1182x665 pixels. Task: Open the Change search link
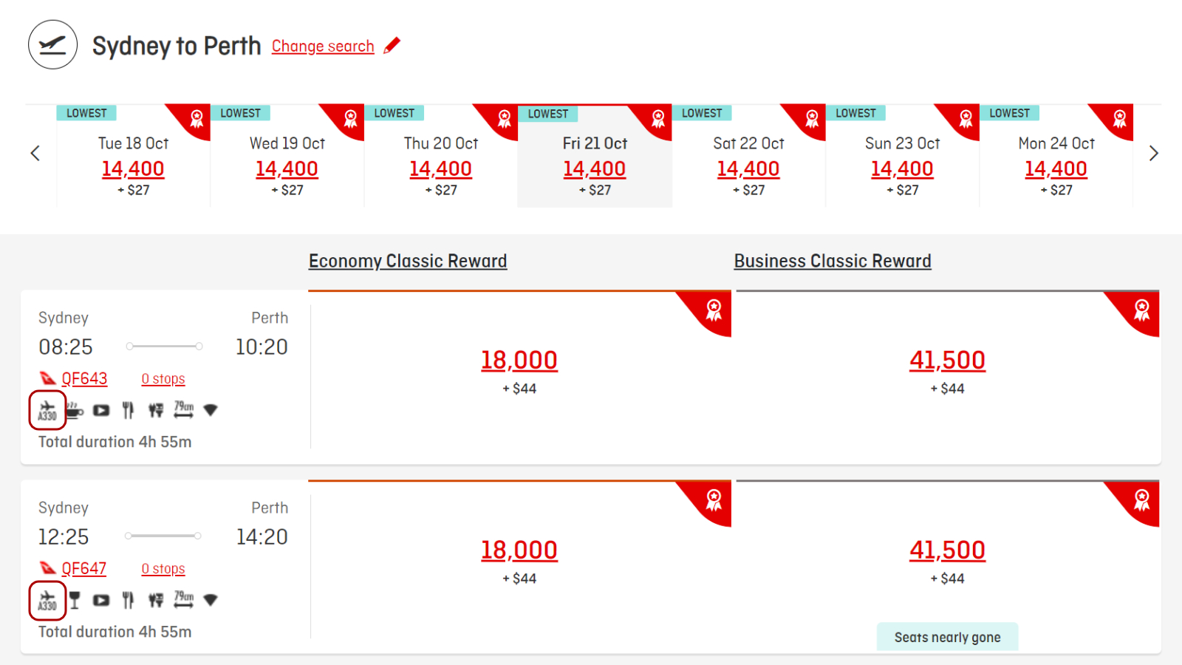click(323, 46)
